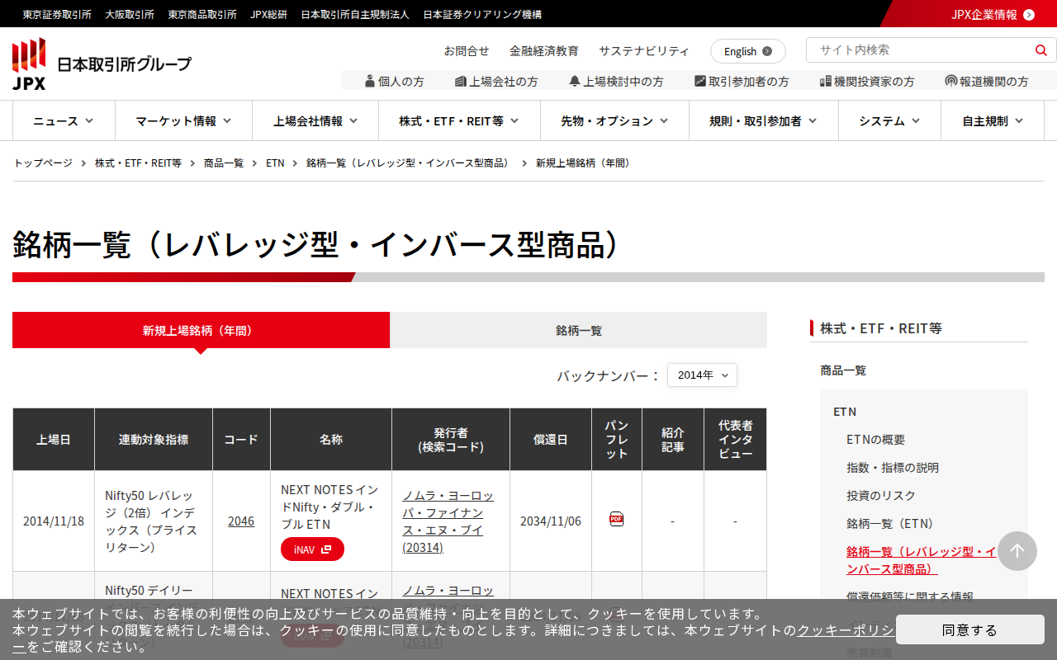
Task: Open the 金融経済教育 link
Action: (544, 51)
